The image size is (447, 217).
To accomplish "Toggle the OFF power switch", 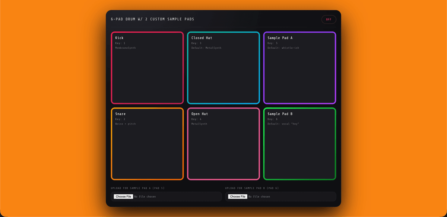I will (x=329, y=20).
